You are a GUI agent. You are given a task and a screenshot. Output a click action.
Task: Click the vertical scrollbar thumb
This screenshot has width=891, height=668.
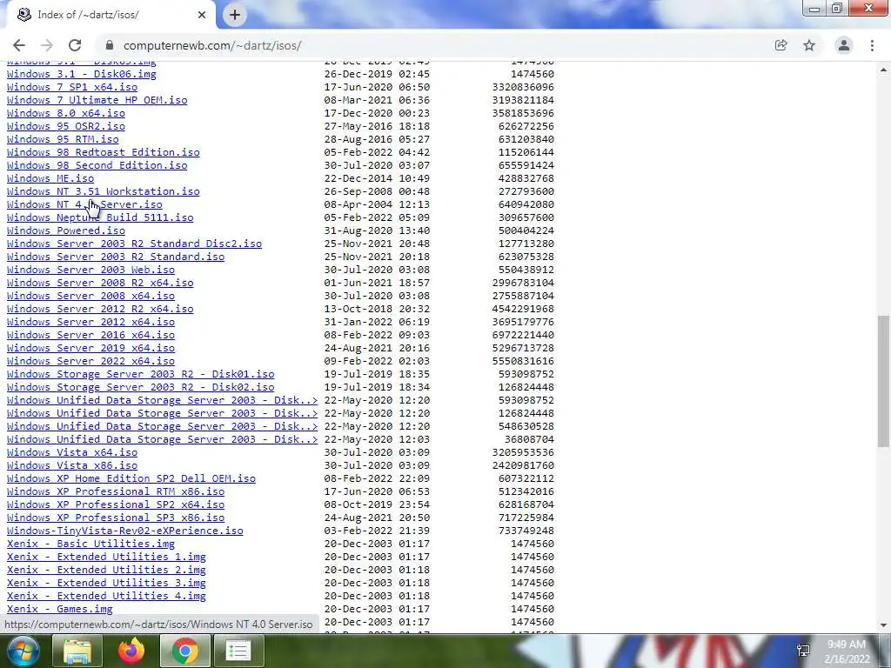click(883, 381)
